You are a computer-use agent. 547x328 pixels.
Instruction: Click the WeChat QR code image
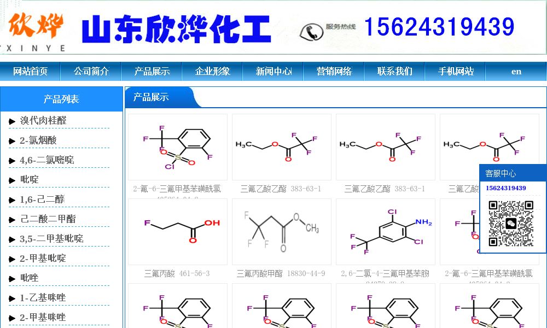coord(511,224)
